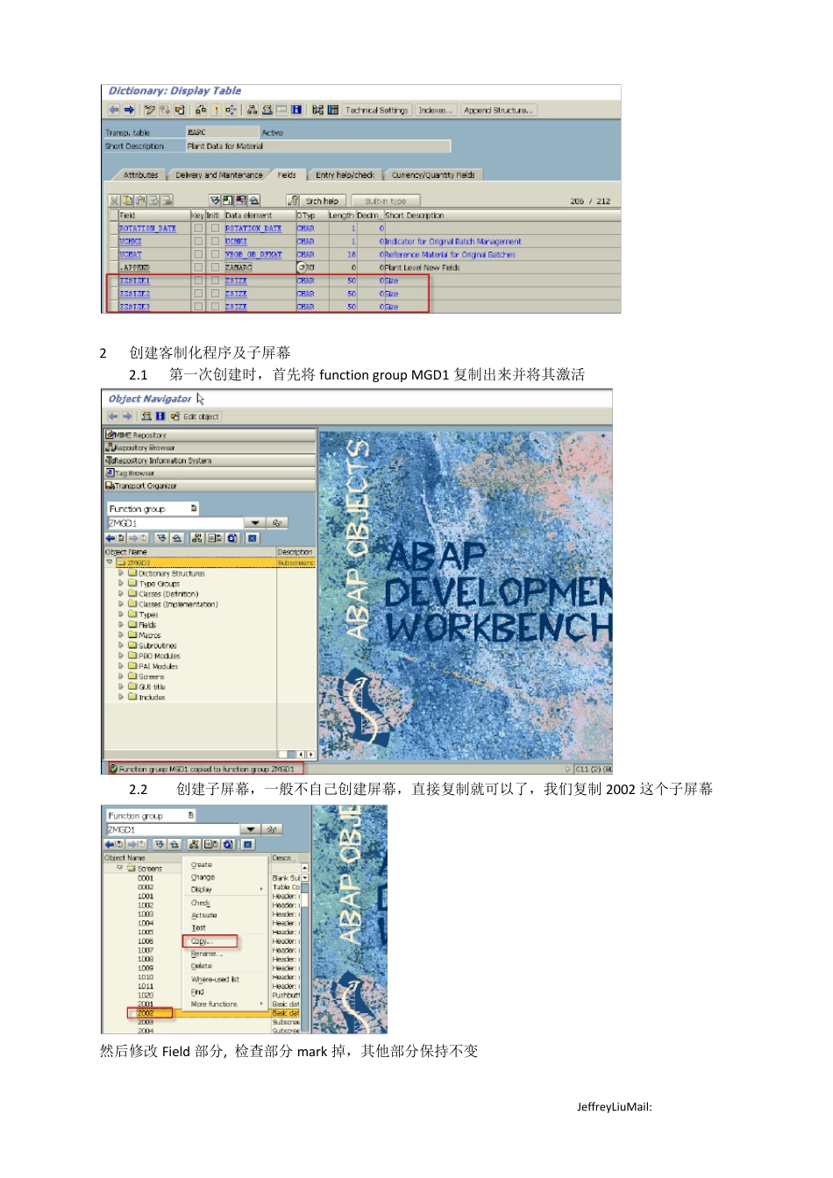The image size is (833, 1178).
Task: Expand Type Groups folder
Action: point(121,584)
